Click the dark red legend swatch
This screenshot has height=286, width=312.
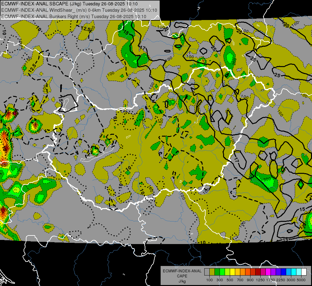click(258, 272)
